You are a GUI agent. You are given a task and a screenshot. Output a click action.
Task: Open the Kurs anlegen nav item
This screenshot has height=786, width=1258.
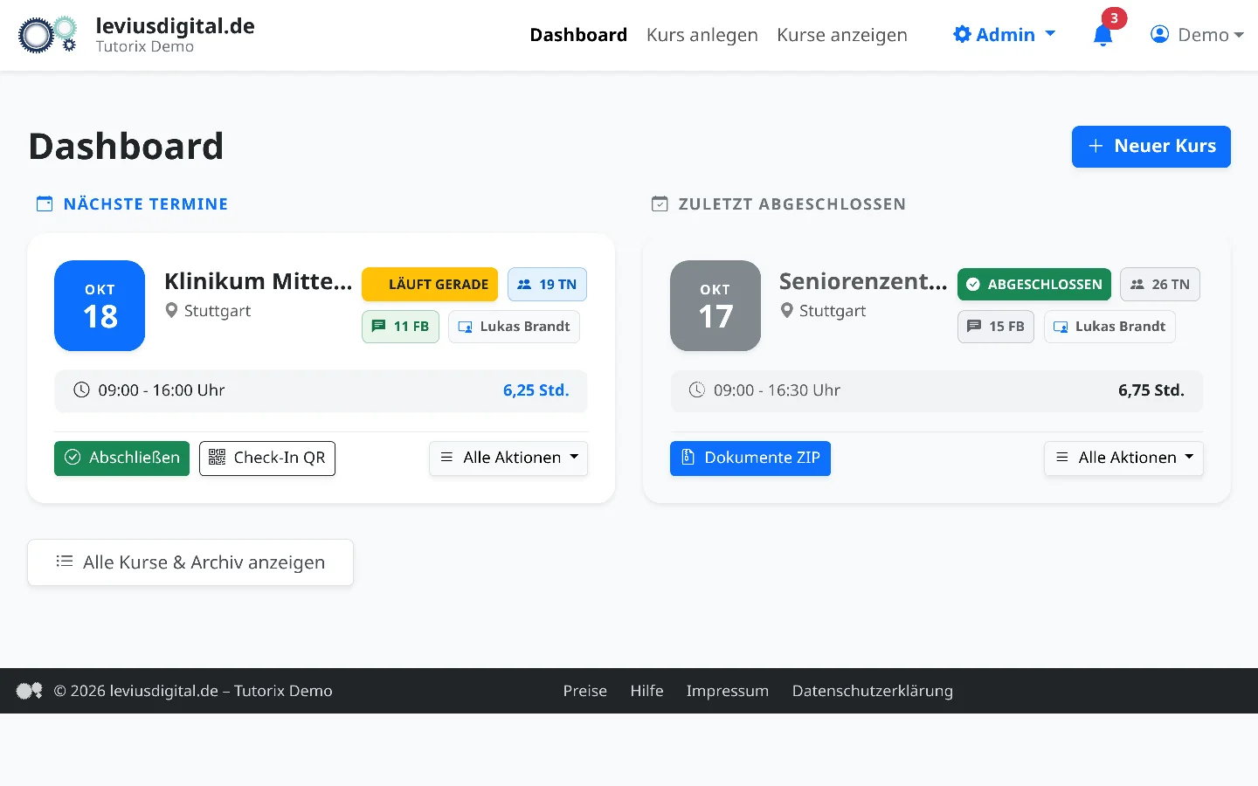pos(702,35)
